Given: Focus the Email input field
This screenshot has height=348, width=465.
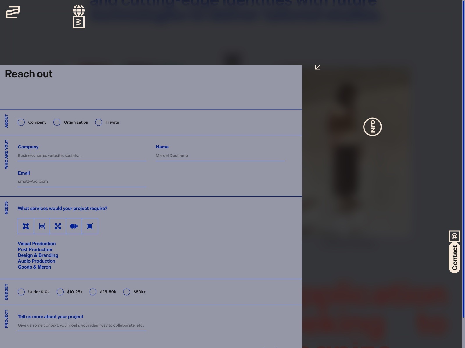Looking at the screenshot, I should (82, 182).
